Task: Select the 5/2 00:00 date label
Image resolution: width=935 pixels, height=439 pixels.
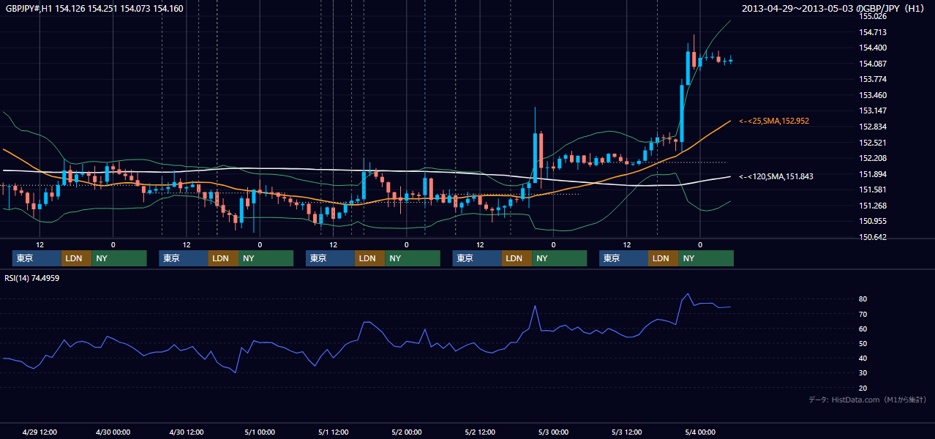Action: pyautogui.click(x=406, y=432)
